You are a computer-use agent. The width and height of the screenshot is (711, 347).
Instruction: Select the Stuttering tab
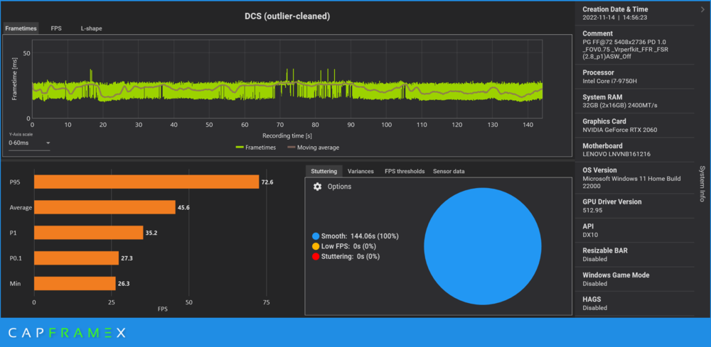[x=324, y=172]
